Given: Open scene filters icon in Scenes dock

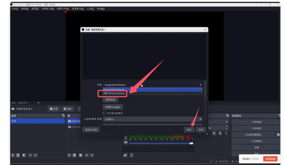Looking at the screenshot, I should click(24, 155).
